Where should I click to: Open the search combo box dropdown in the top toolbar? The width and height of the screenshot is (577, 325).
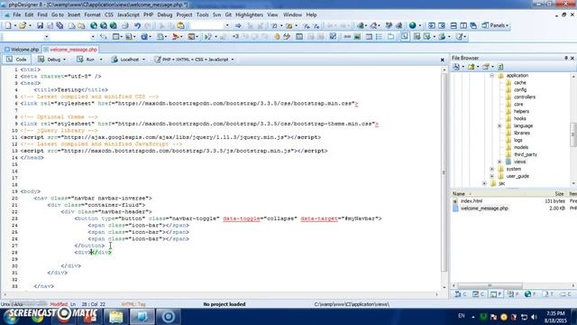227,25
